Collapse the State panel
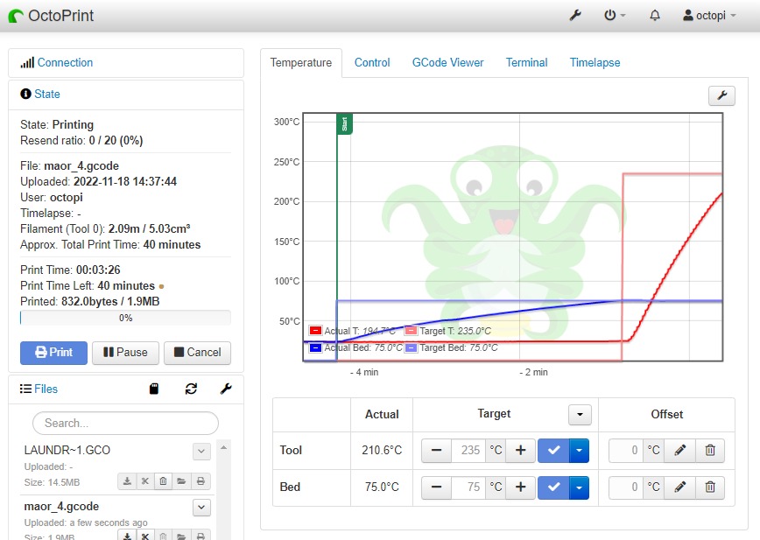The width and height of the screenshot is (760, 540). click(47, 94)
